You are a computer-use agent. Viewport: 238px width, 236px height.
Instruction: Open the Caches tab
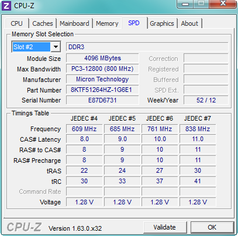coord(43,23)
